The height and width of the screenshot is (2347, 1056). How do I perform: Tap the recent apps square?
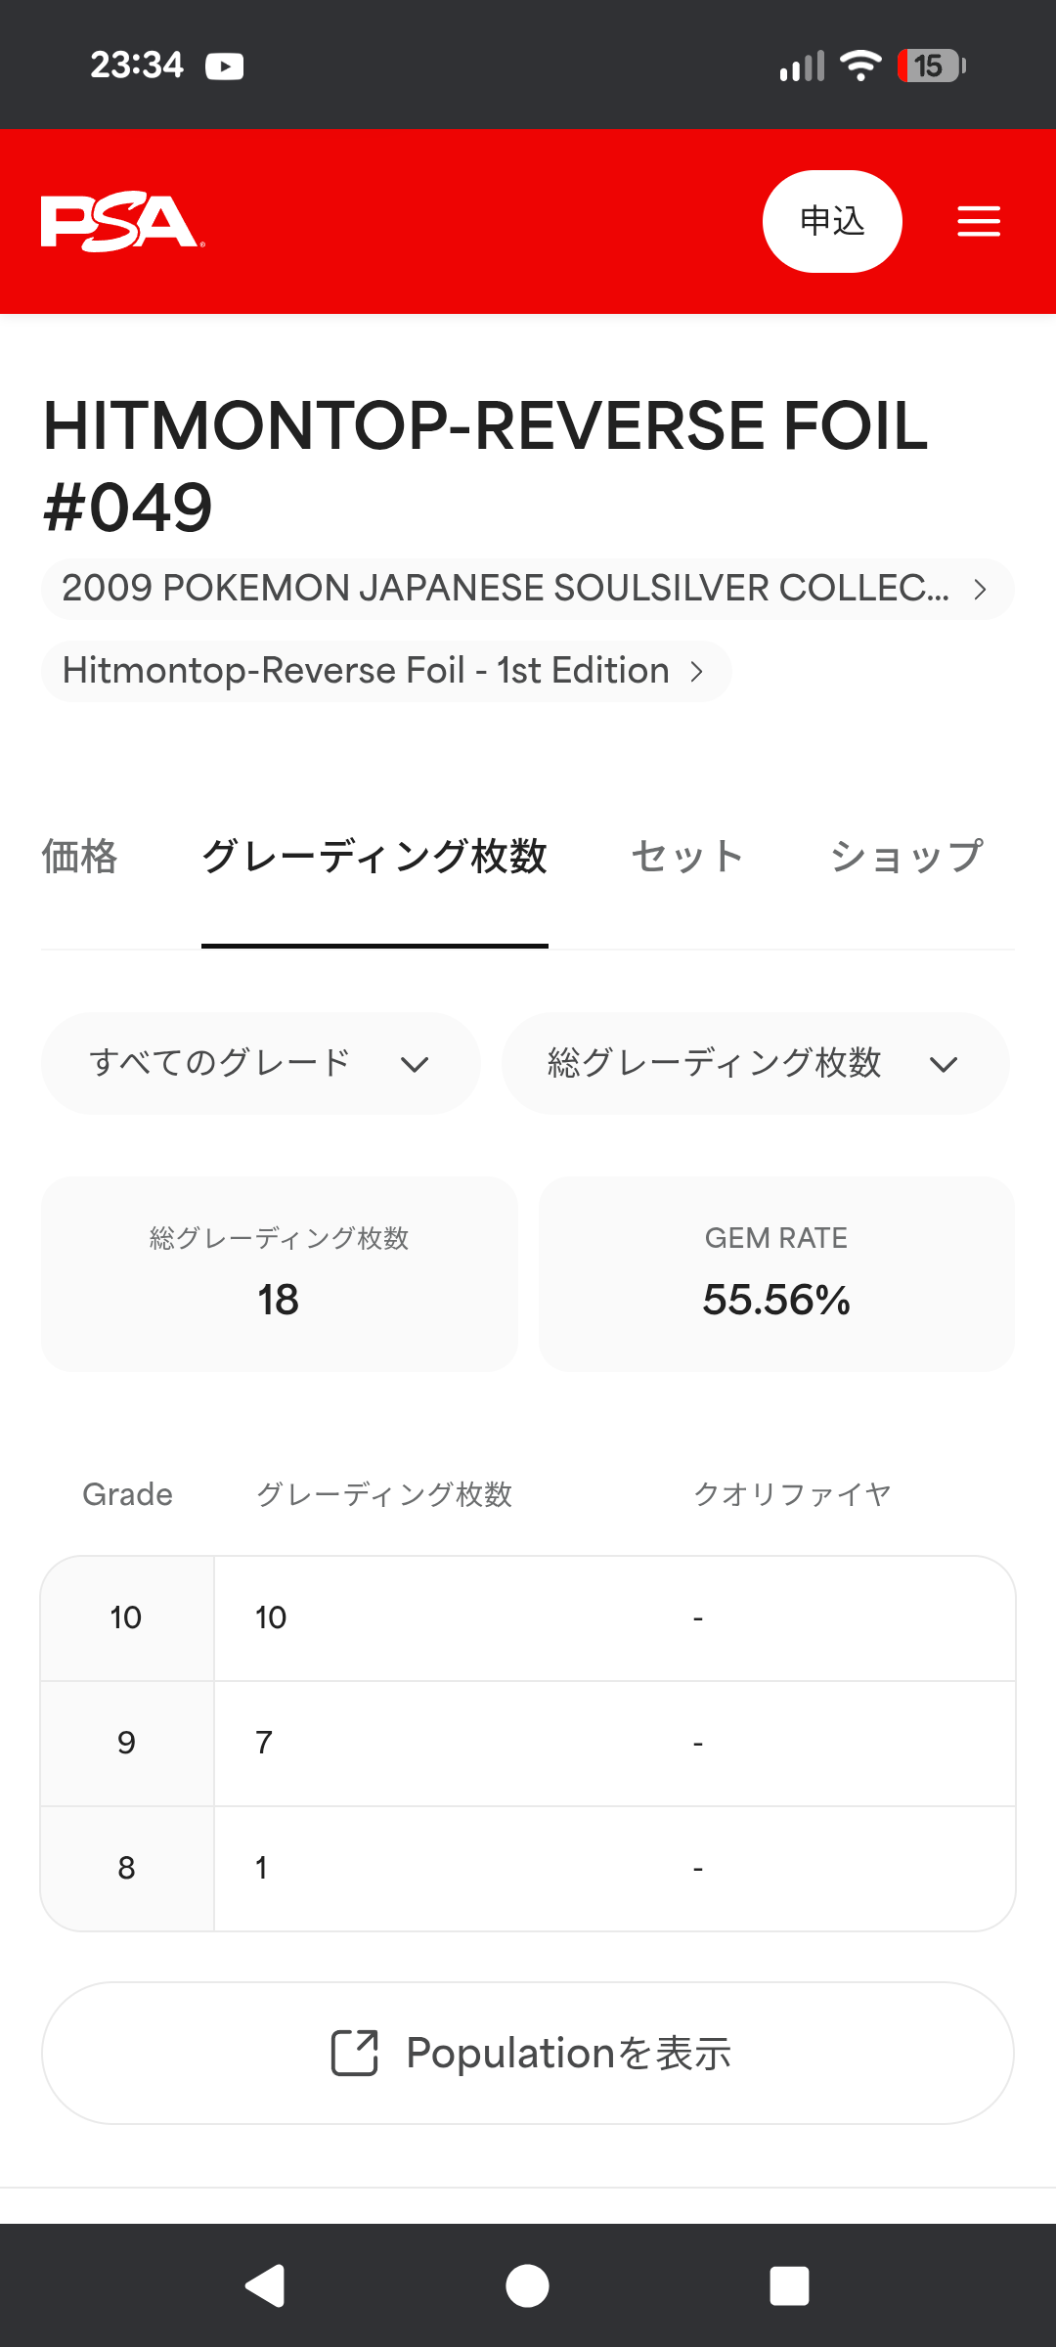pyautogui.click(x=789, y=2285)
